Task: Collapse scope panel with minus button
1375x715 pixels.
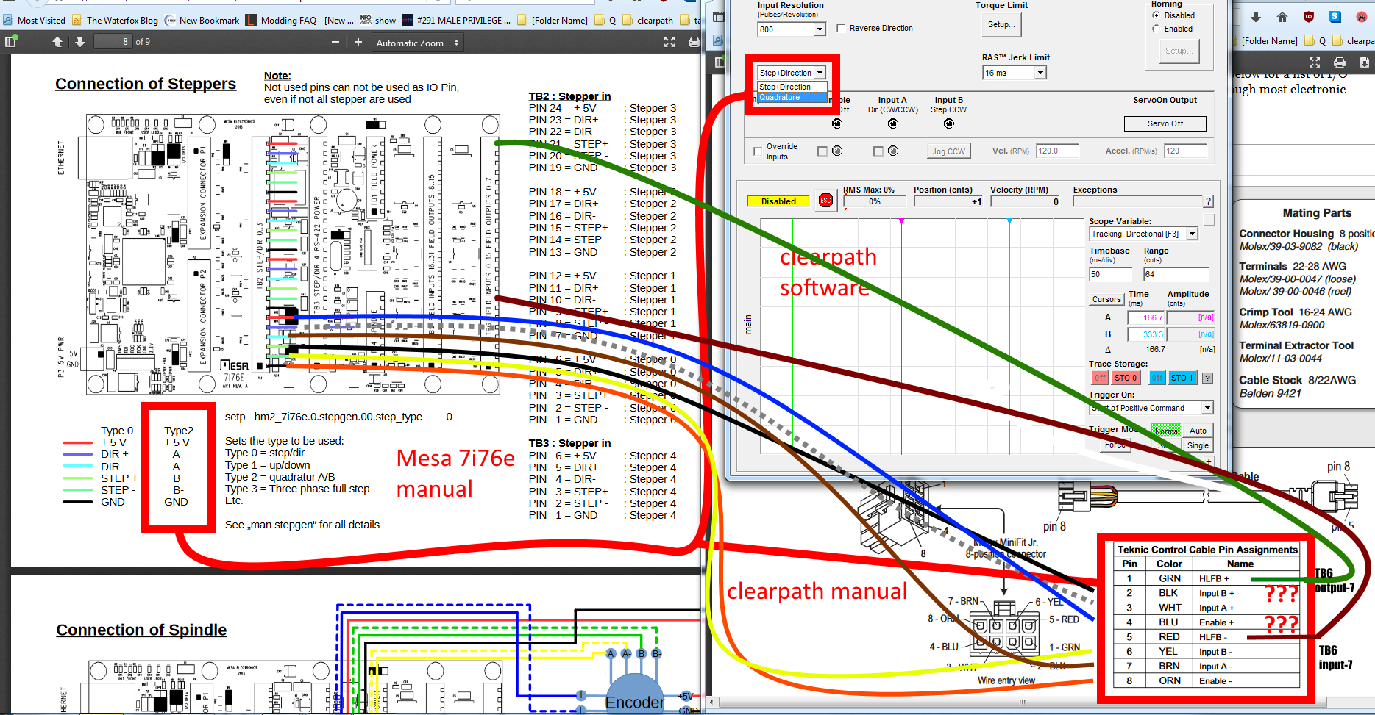Action: 1209,220
